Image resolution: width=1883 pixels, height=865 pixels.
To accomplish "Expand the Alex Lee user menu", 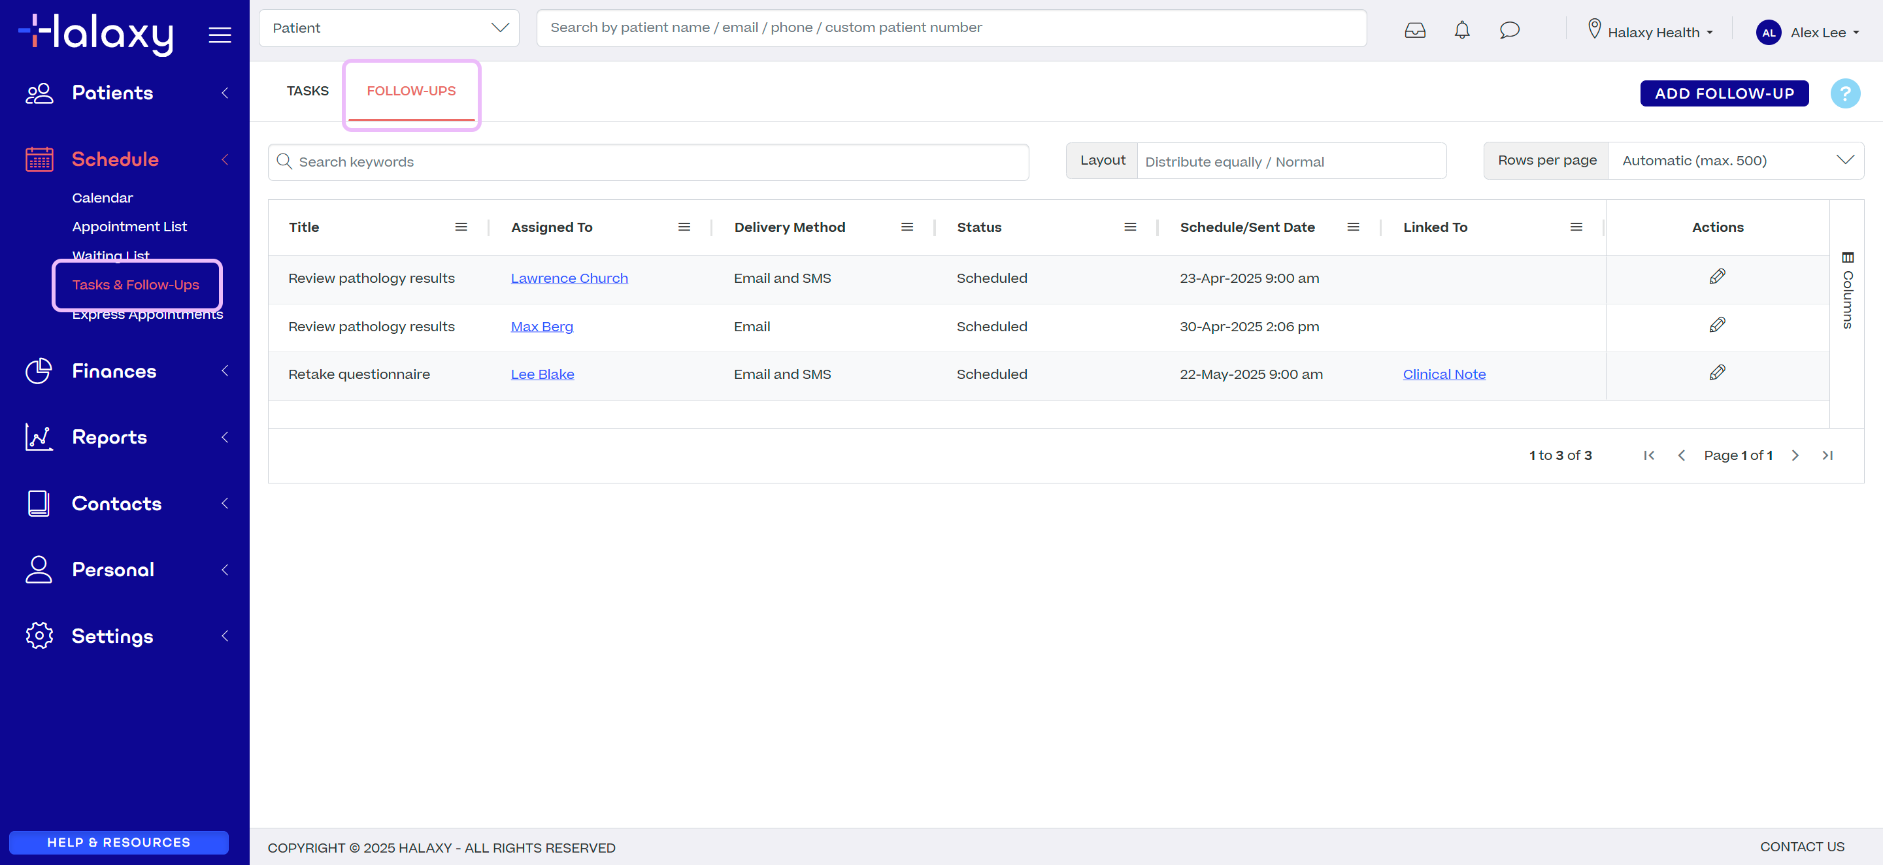I will click(1808, 32).
